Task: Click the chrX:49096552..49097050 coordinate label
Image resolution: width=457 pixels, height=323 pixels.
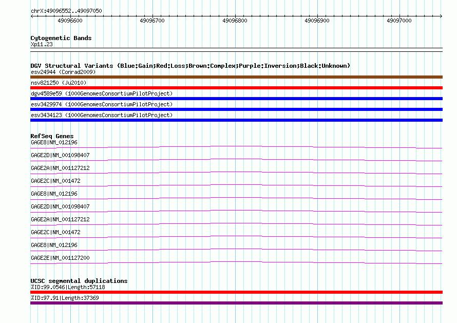Action: pos(66,11)
